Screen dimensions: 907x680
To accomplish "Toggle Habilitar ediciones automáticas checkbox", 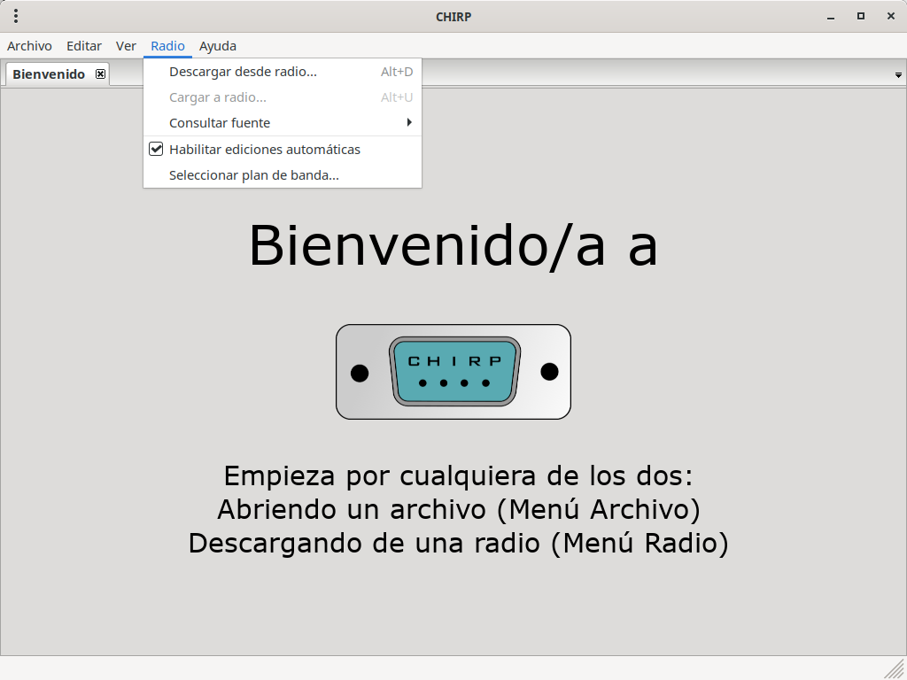I will [157, 150].
